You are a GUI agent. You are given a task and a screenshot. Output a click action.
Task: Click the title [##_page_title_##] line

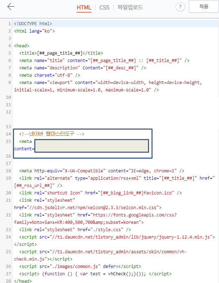click(61, 53)
